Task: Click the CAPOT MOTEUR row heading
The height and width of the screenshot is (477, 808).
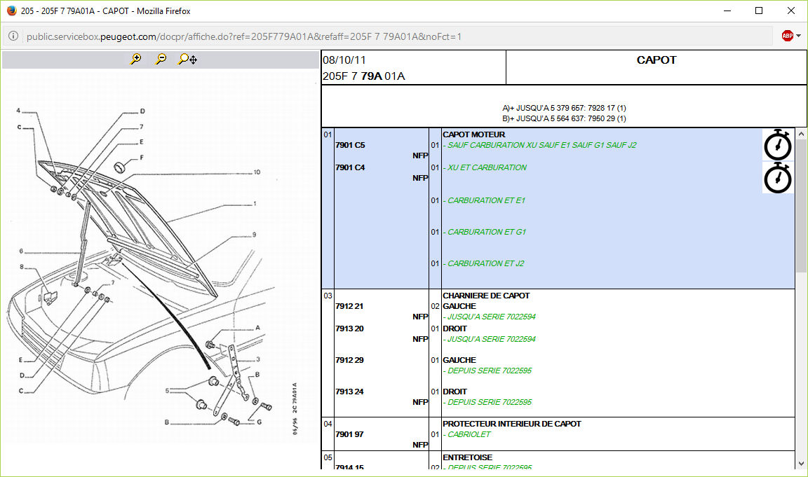Action: click(473, 134)
